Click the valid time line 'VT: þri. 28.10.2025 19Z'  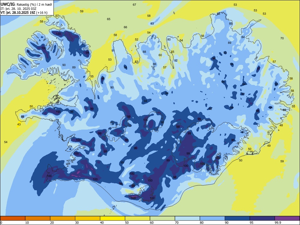[18, 13]
